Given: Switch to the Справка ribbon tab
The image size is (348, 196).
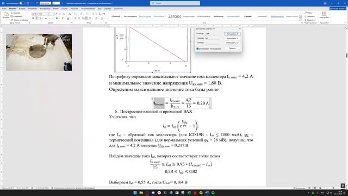Looking at the screenshot, I should coord(108,9).
